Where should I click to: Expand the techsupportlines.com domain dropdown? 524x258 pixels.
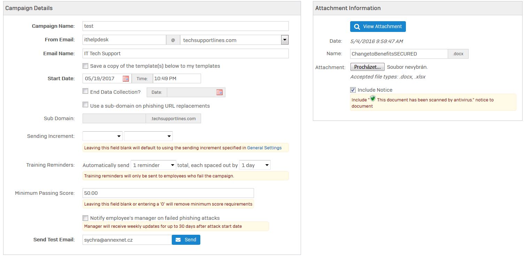tap(285, 40)
